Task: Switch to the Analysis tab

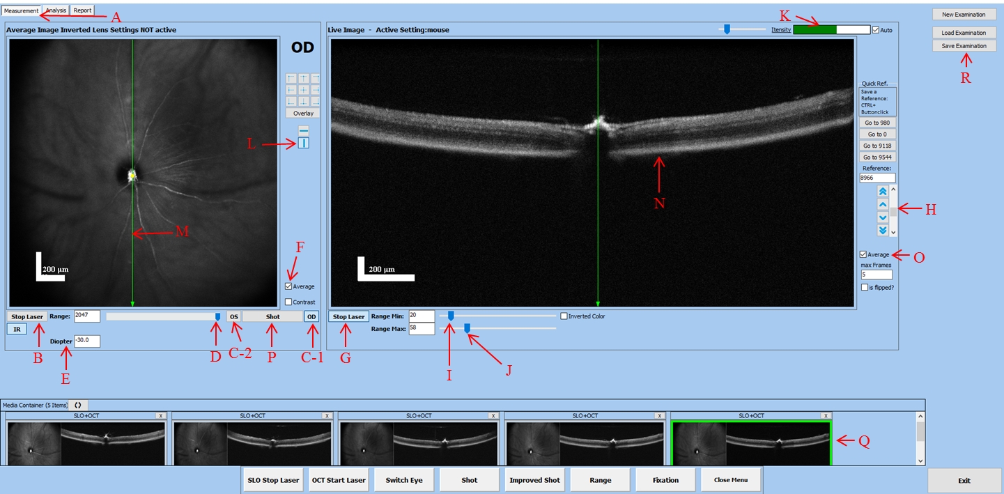Action: coord(56,10)
